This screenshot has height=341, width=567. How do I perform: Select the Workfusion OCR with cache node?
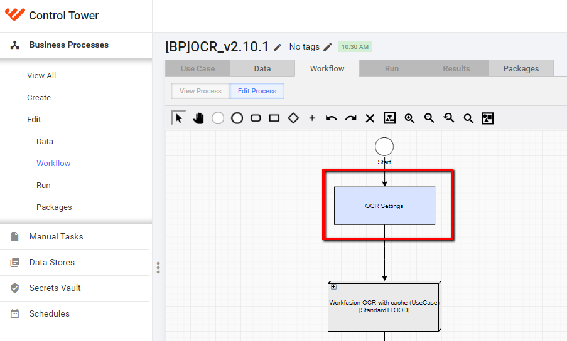[384, 307]
